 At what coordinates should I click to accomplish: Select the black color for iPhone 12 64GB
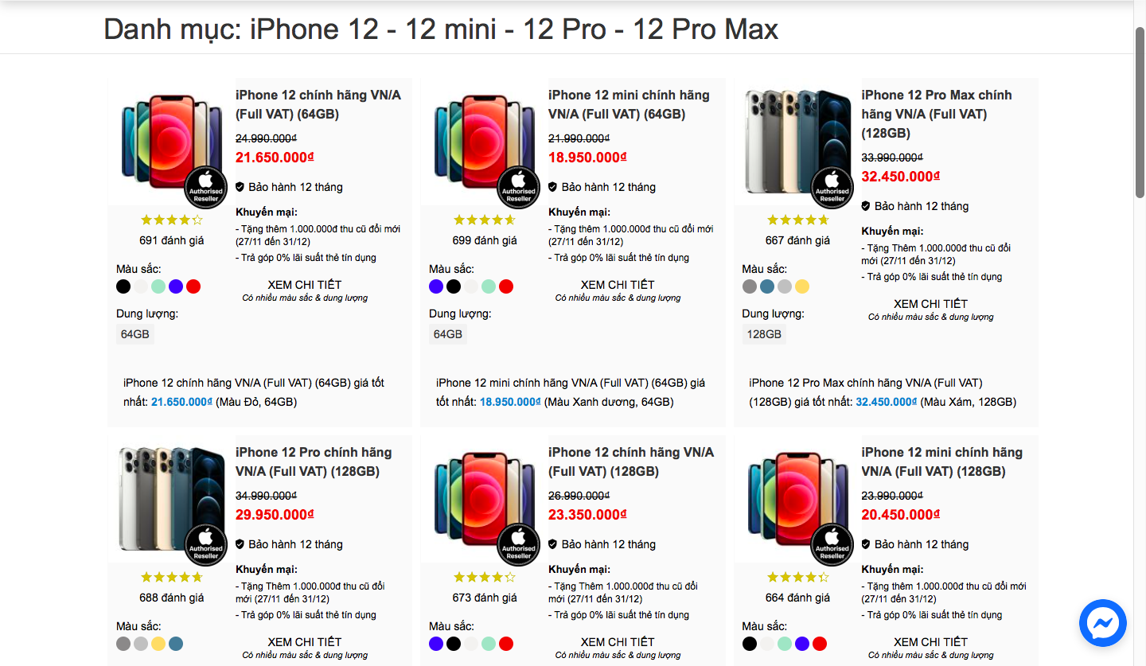pos(123,286)
